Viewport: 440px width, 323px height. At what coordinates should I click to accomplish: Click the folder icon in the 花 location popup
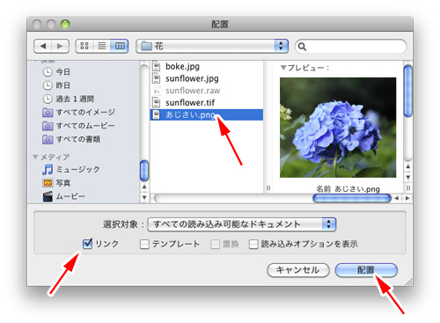coord(146,46)
